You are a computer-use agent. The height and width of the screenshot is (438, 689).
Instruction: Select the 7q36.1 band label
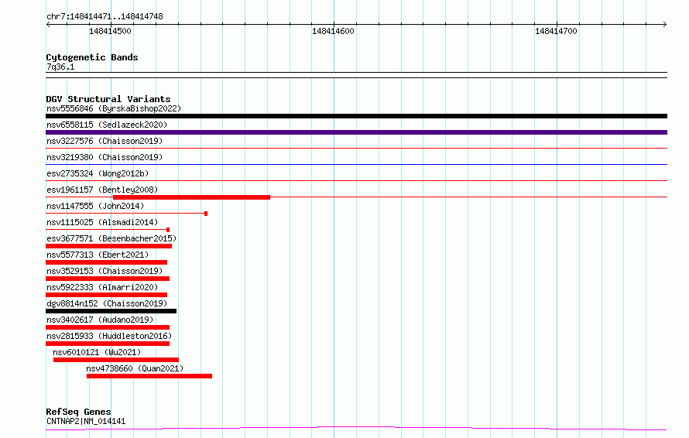pyautogui.click(x=60, y=67)
